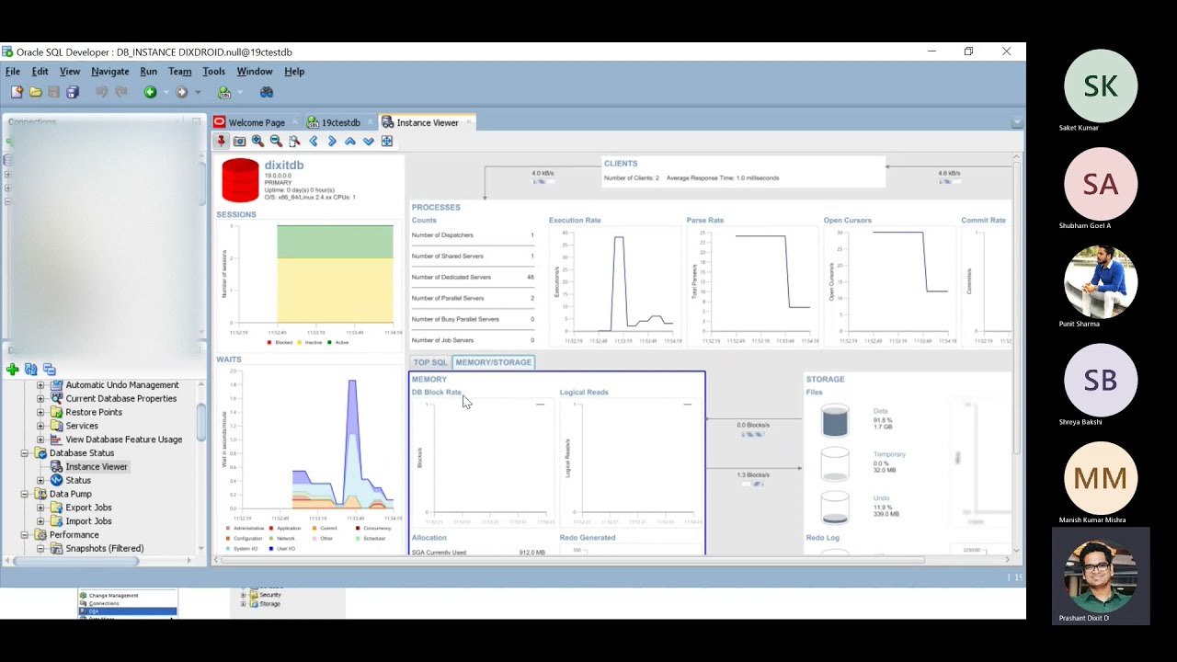
Task: Click the green Back navigation arrow
Action: tap(150, 92)
